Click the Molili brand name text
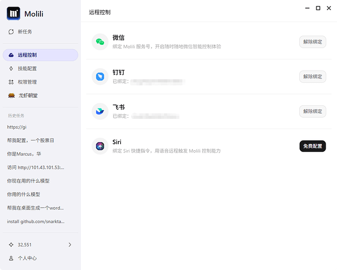The image size is (337, 270). pos(34,14)
